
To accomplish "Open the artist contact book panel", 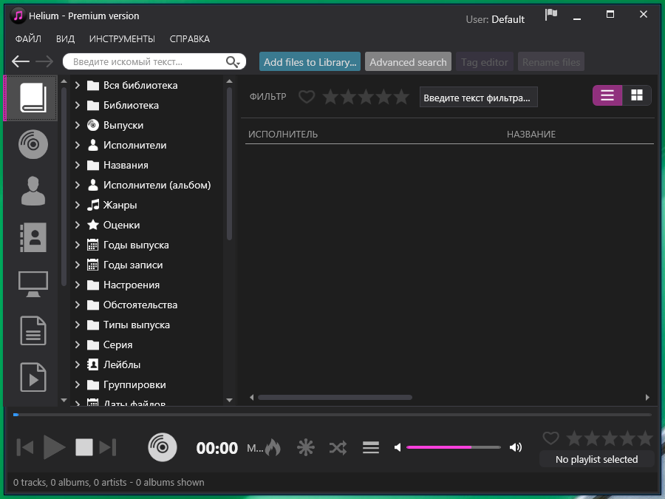I will (x=30, y=237).
